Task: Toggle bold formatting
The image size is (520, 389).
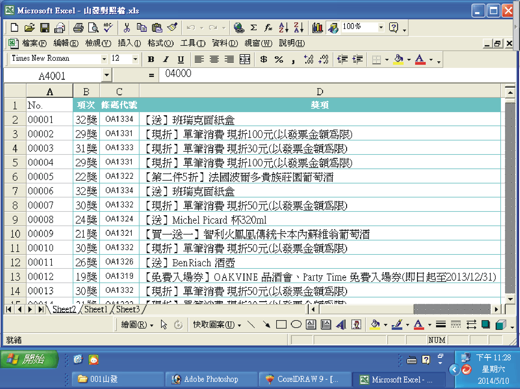Action: (151, 59)
